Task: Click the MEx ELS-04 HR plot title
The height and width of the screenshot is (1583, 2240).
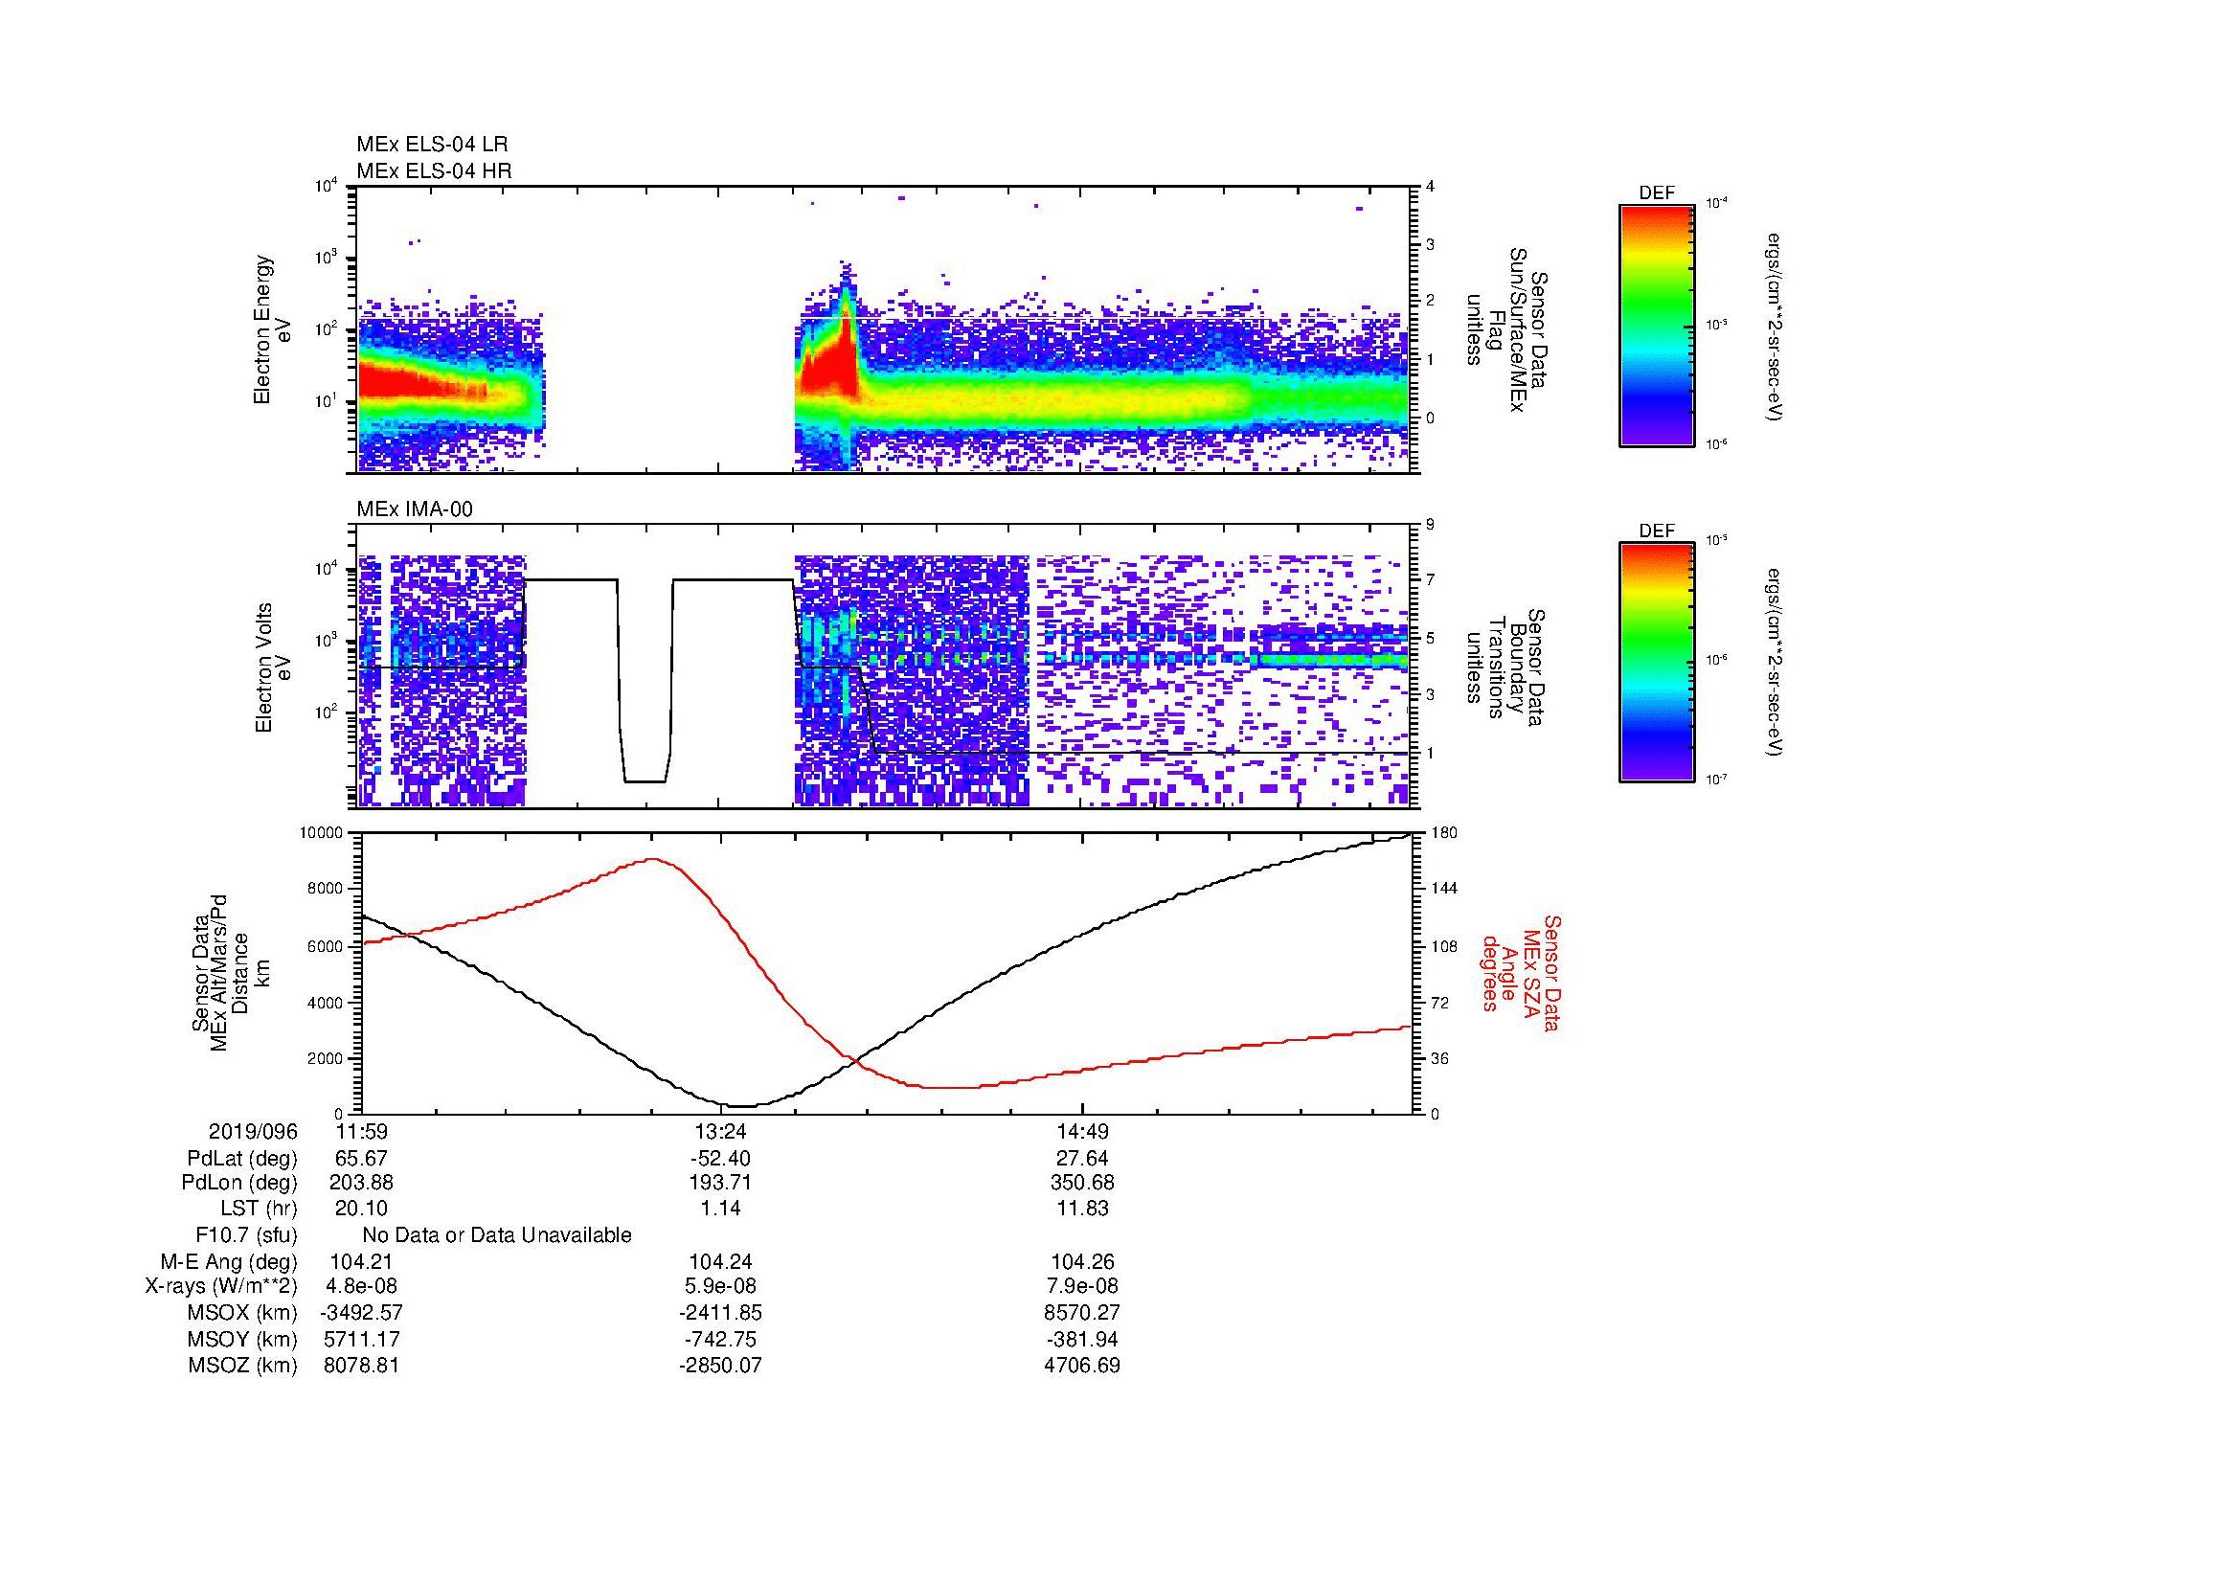Action: pyautogui.click(x=434, y=170)
